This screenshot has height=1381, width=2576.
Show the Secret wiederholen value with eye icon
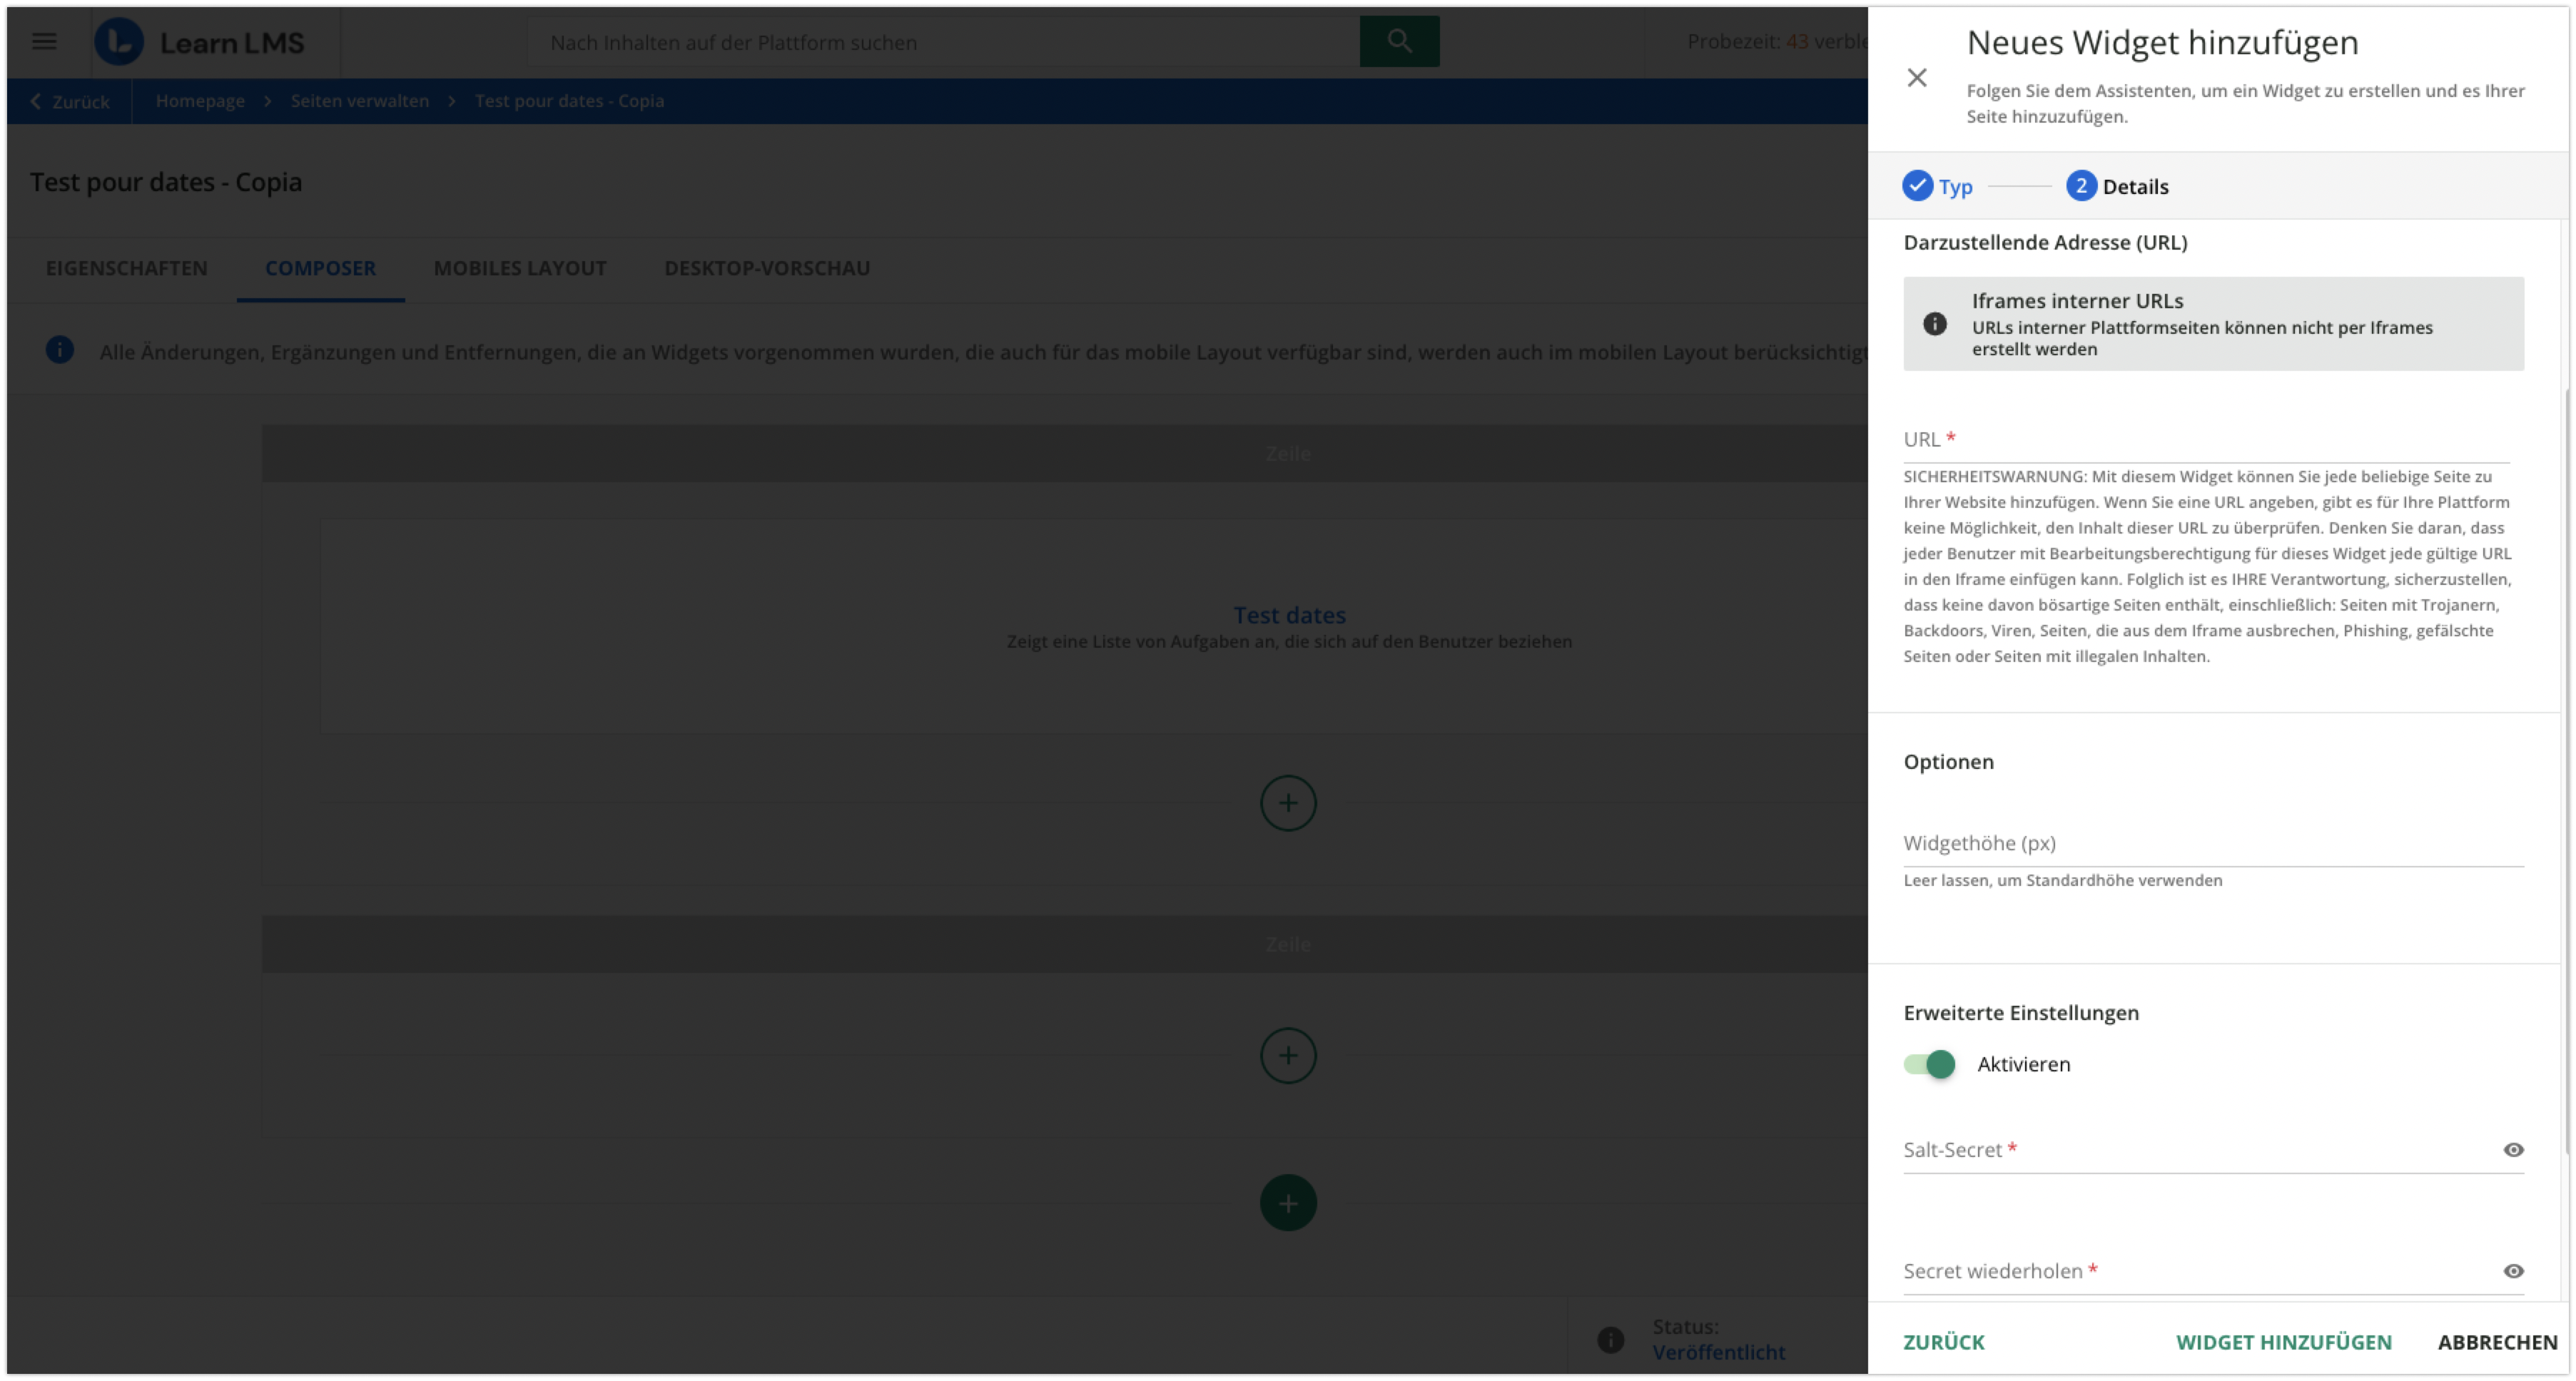click(2513, 1271)
